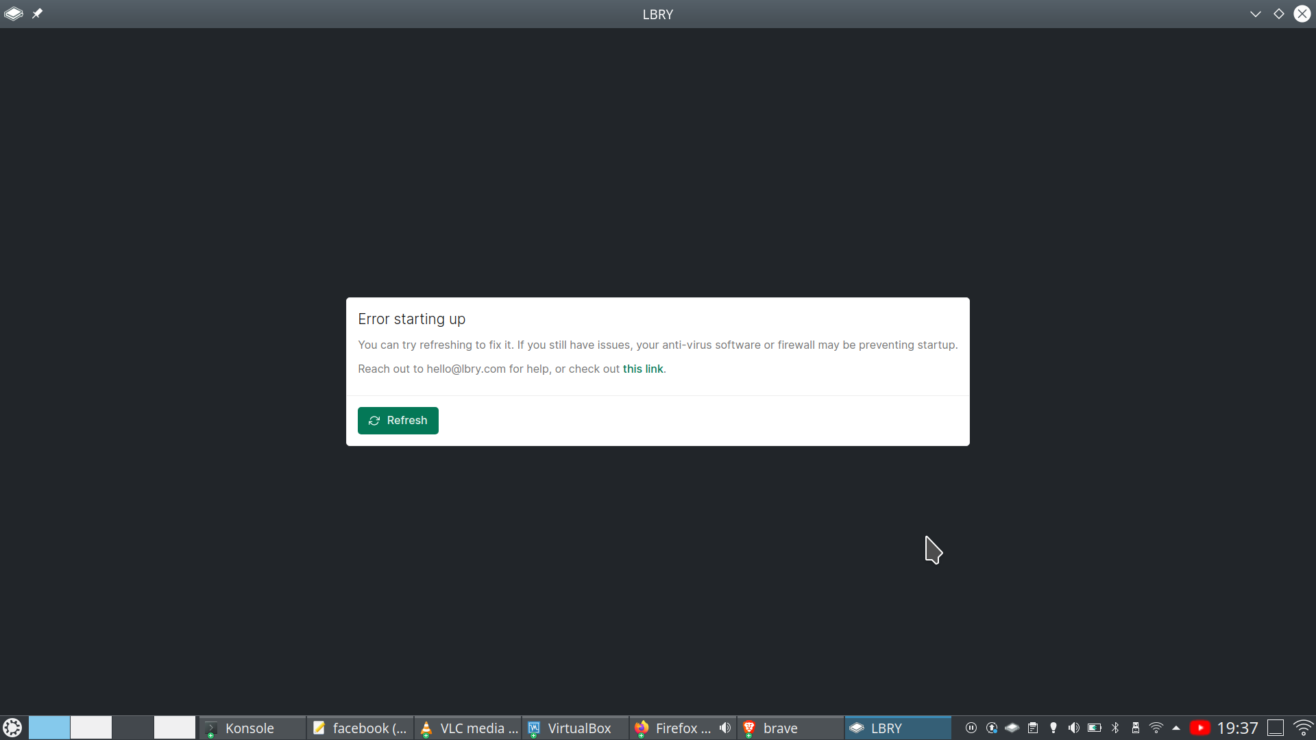Screen dimensions: 1316x740
Task: Click the LBRY window menu icon
Action: pos(13,14)
